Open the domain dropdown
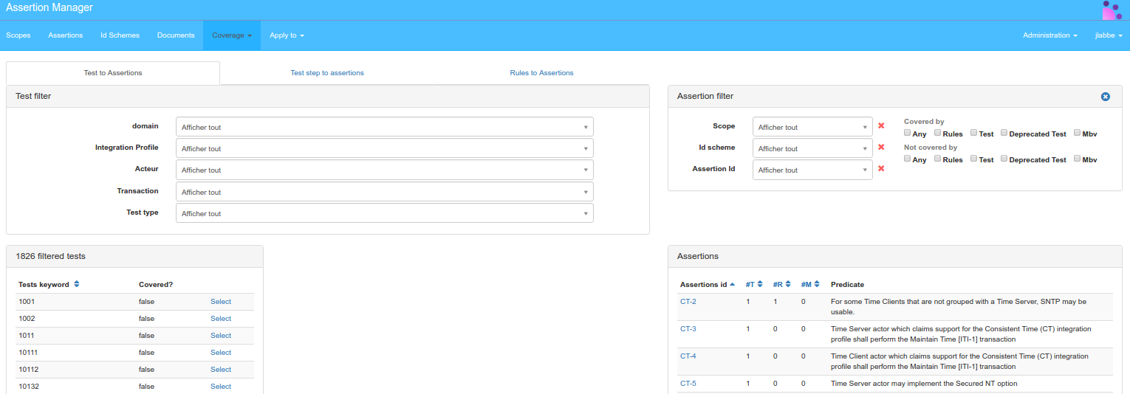 pos(384,127)
